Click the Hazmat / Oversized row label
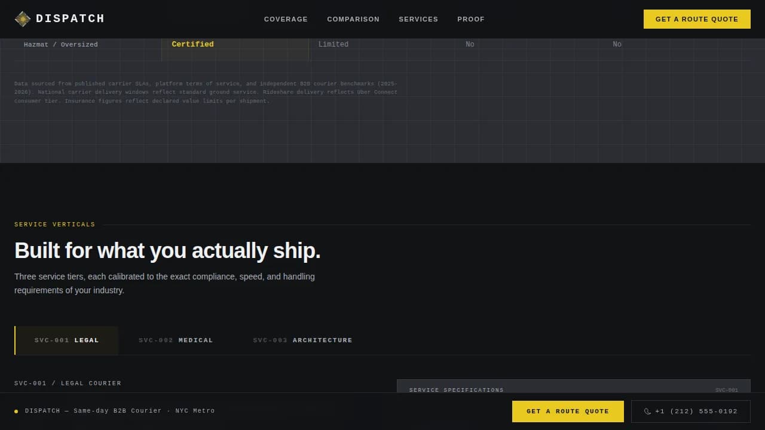This screenshot has height=430, width=765. click(61, 45)
